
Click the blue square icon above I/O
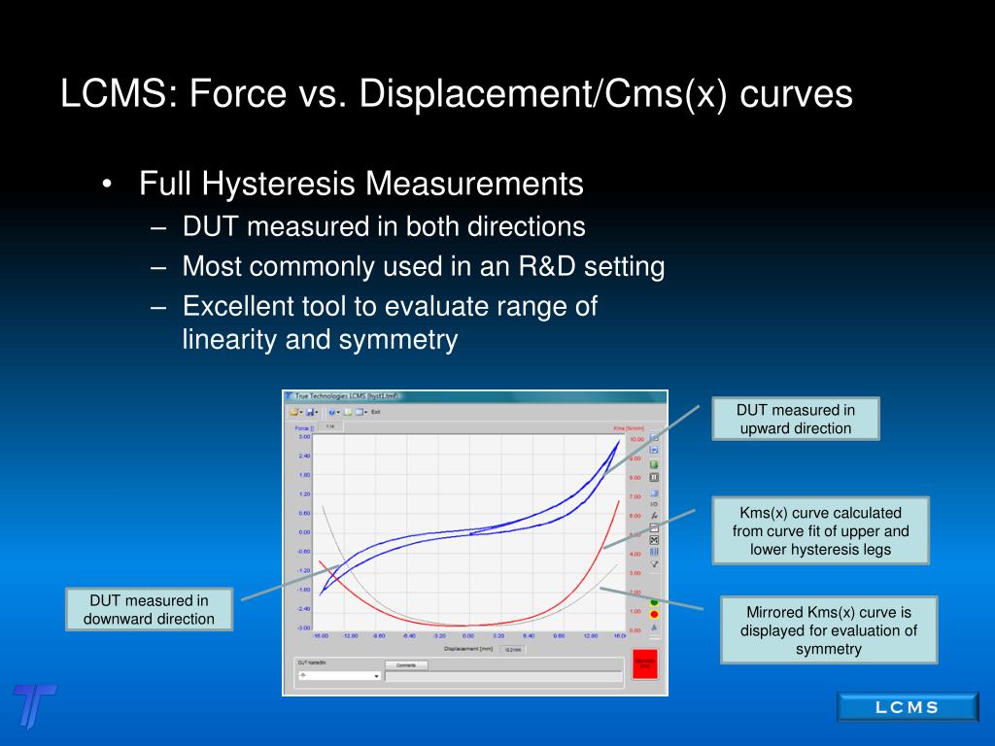[654, 492]
